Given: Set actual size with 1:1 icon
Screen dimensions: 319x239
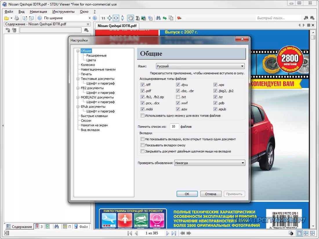Looking at the screenshot, I should point(103,18).
